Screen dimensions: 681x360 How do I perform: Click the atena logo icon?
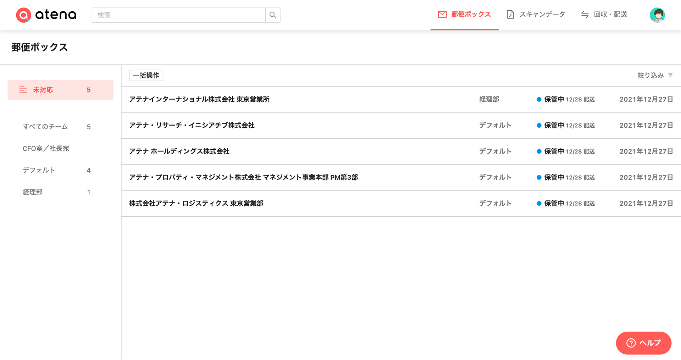coord(23,15)
